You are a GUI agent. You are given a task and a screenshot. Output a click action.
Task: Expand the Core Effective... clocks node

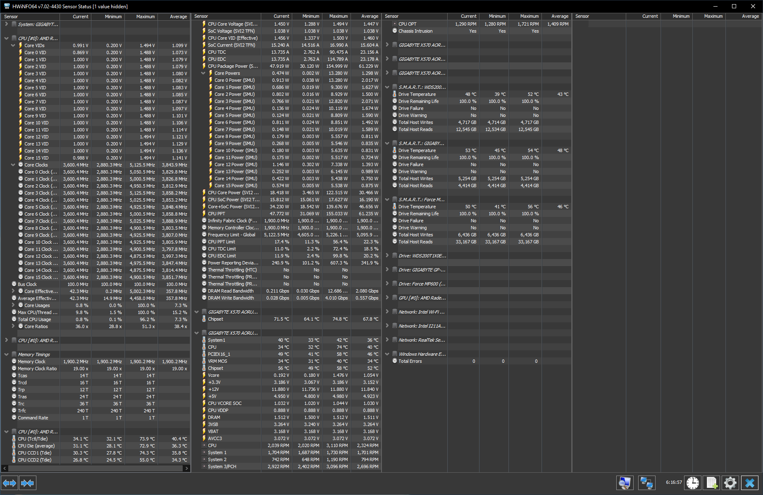pyautogui.click(x=13, y=291)
